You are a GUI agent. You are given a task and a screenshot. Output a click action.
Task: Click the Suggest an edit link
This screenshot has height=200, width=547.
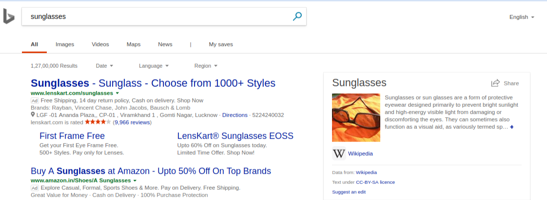pos(349,192)
